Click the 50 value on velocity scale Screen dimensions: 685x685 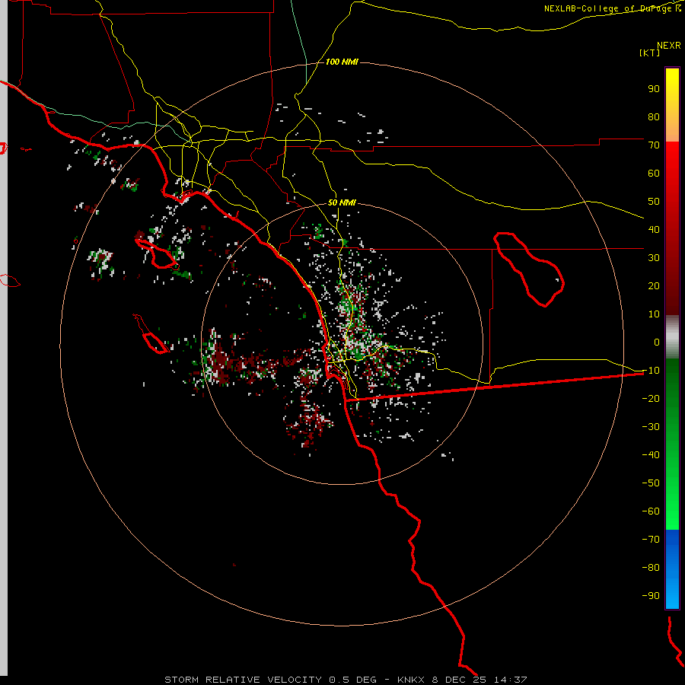654,202
